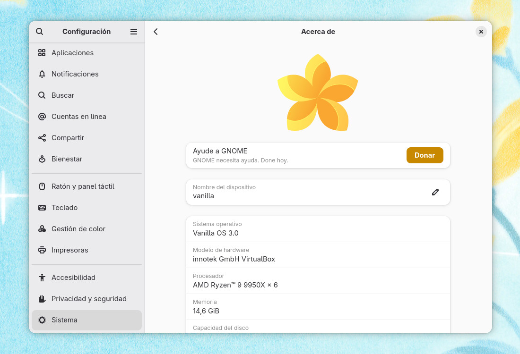The width and height of the screenshot is (520, 354).
Task: Click the Aplicaciones grid icon
Action: tap(42, 53)
